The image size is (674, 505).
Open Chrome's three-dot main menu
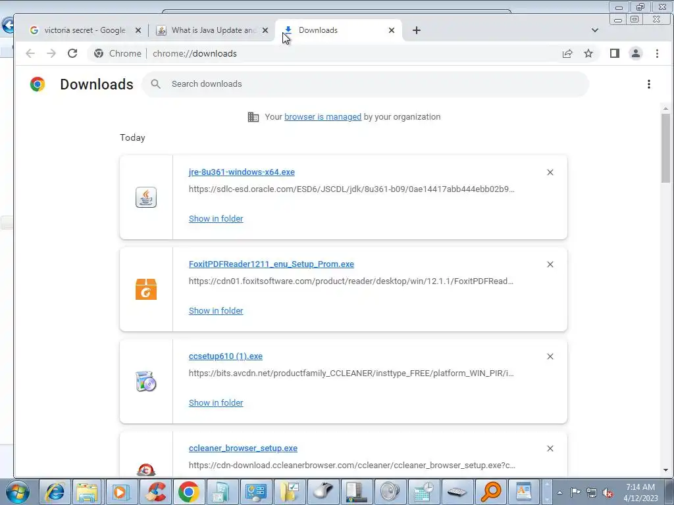657,53
